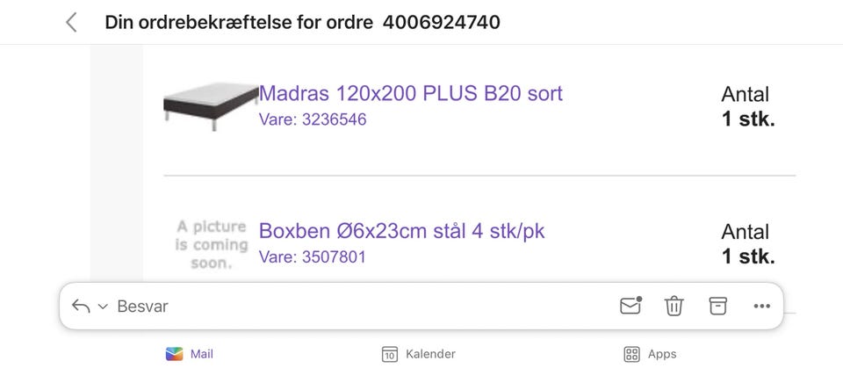This screenshot has height=390, width=843.
Task: Click the Apps grid icon
Action: (631, 355)
